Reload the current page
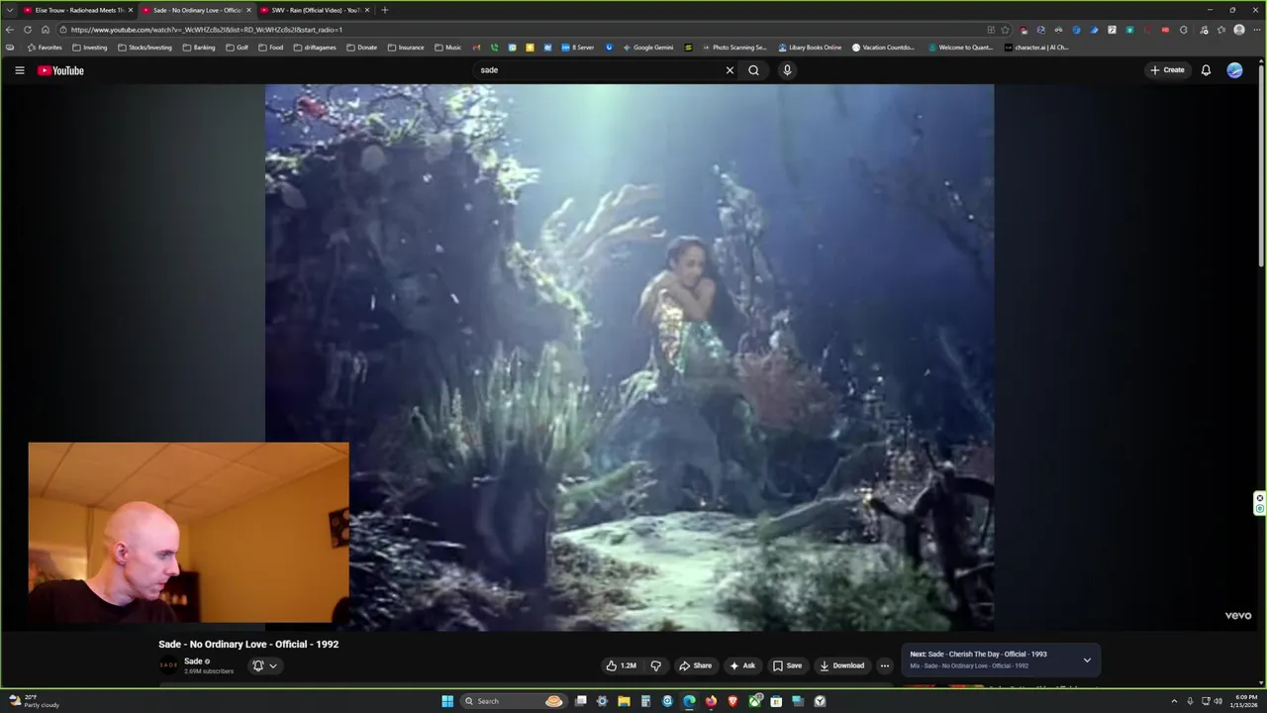Image resolution: width=1267 pixels, height=713 pixels. click(x=28, y=30)
